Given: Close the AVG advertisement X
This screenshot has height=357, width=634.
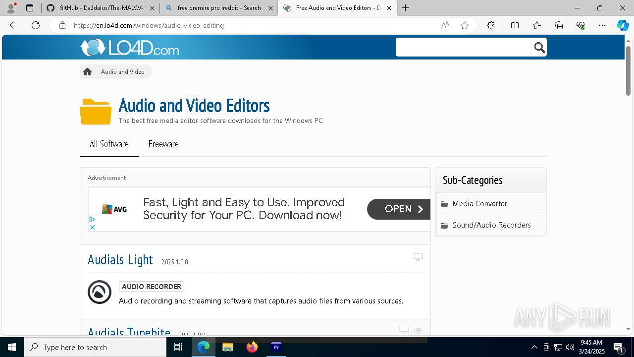Looking at the screenshot, I should pos(92,227).
